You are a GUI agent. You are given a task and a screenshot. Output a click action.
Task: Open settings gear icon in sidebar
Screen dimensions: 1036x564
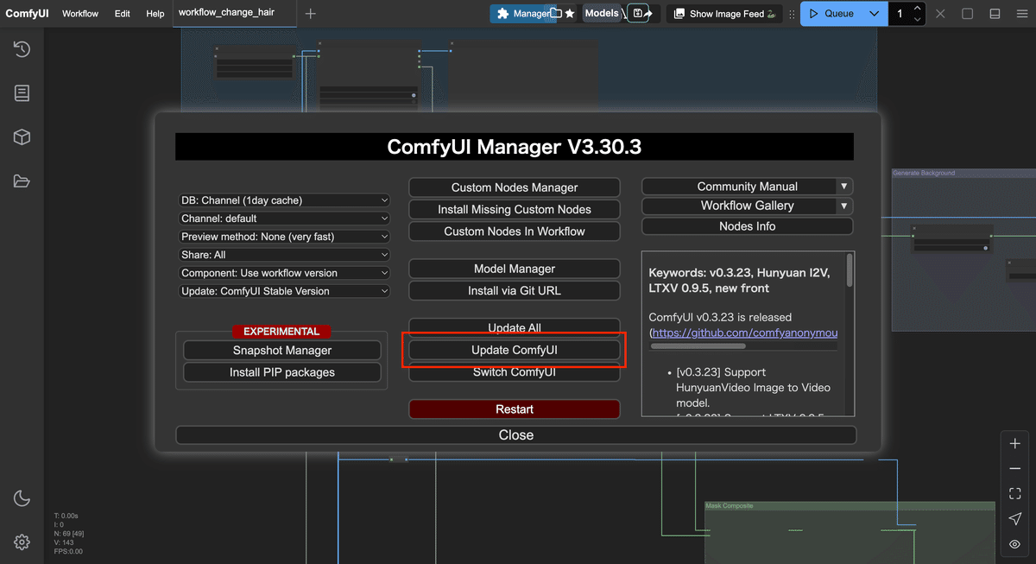pos(22,542)
